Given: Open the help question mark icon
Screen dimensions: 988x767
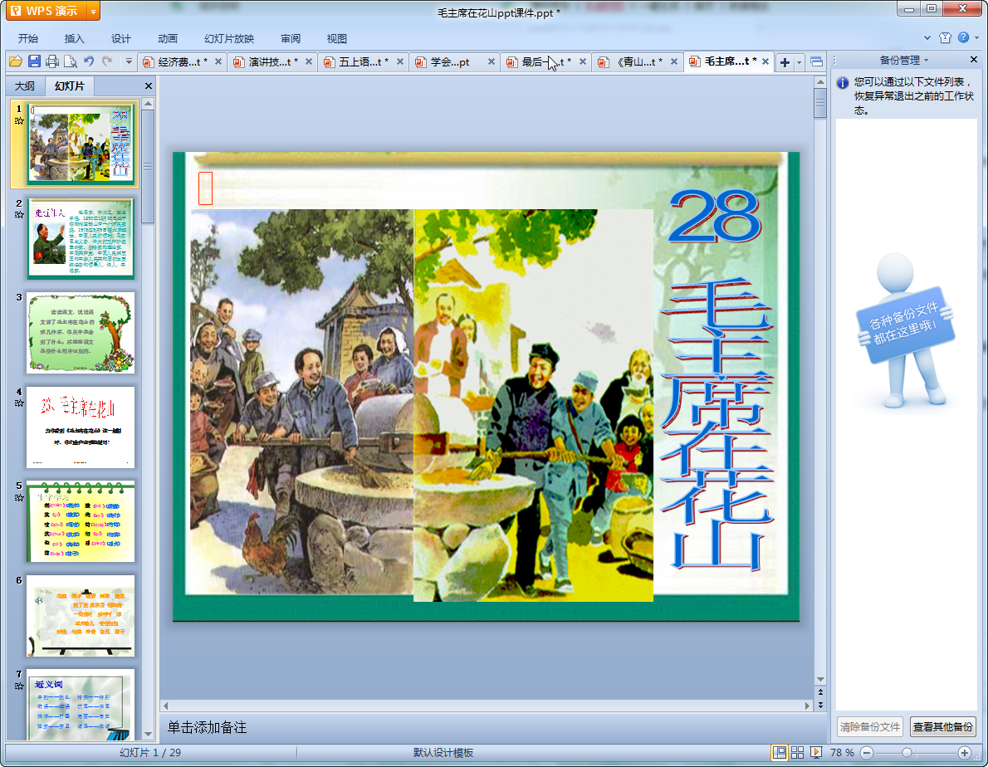Looking at the screenshot, I should click(963, 38).
